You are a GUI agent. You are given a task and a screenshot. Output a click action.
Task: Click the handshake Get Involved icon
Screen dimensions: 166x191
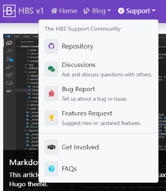[51, 147]
